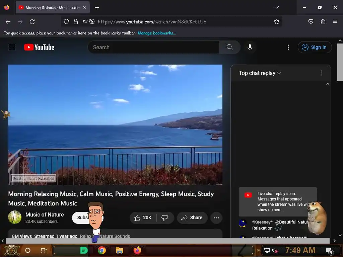Open chat panel three-dot options
343x257 pixels.
[321, 73]
